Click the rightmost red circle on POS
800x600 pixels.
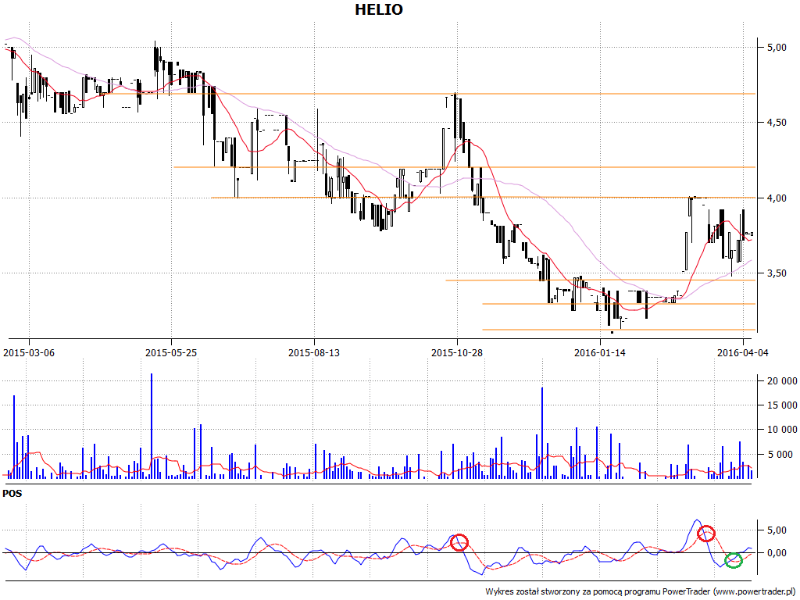pyautogui.click(x=706, y=534)
